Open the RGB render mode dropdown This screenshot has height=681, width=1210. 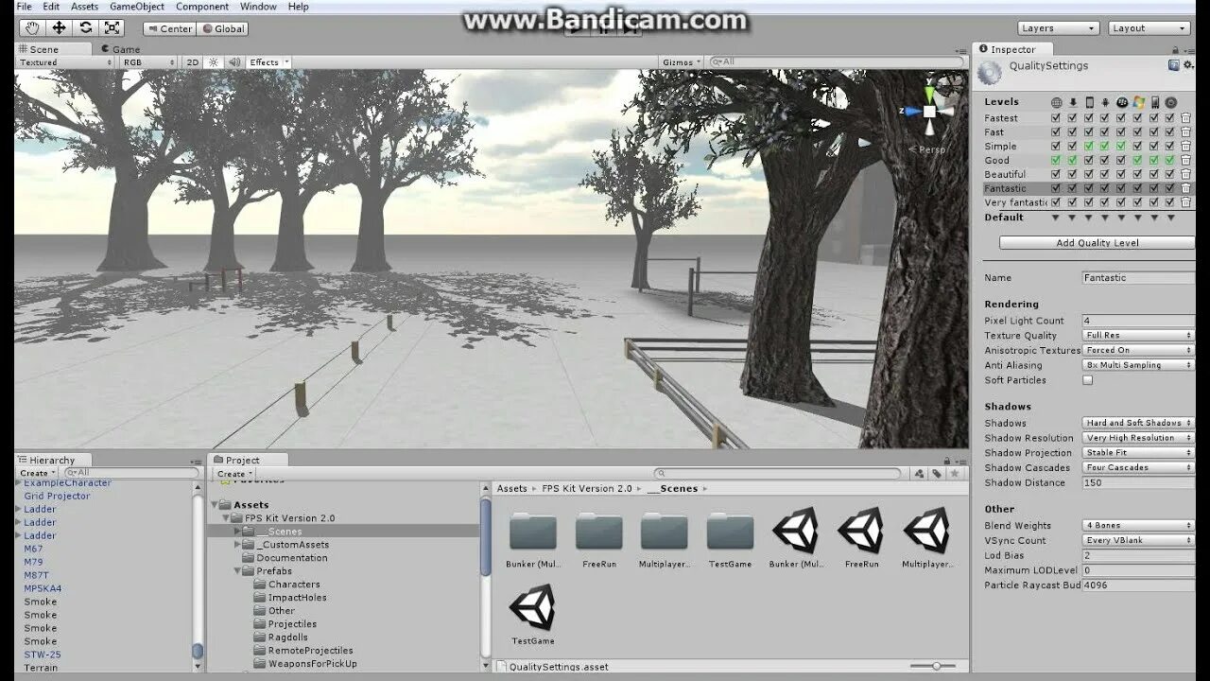[147, 62]
